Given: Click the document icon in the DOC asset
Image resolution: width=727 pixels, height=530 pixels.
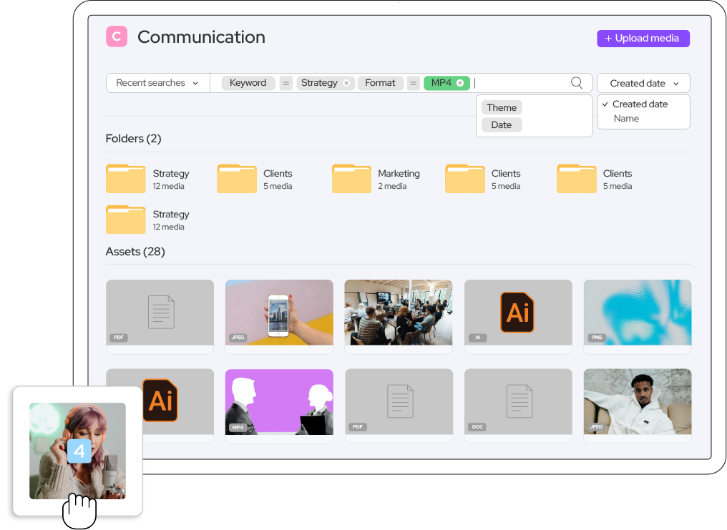Looking at the screenshot, I should pyautogui.click(x=519, y=401).
